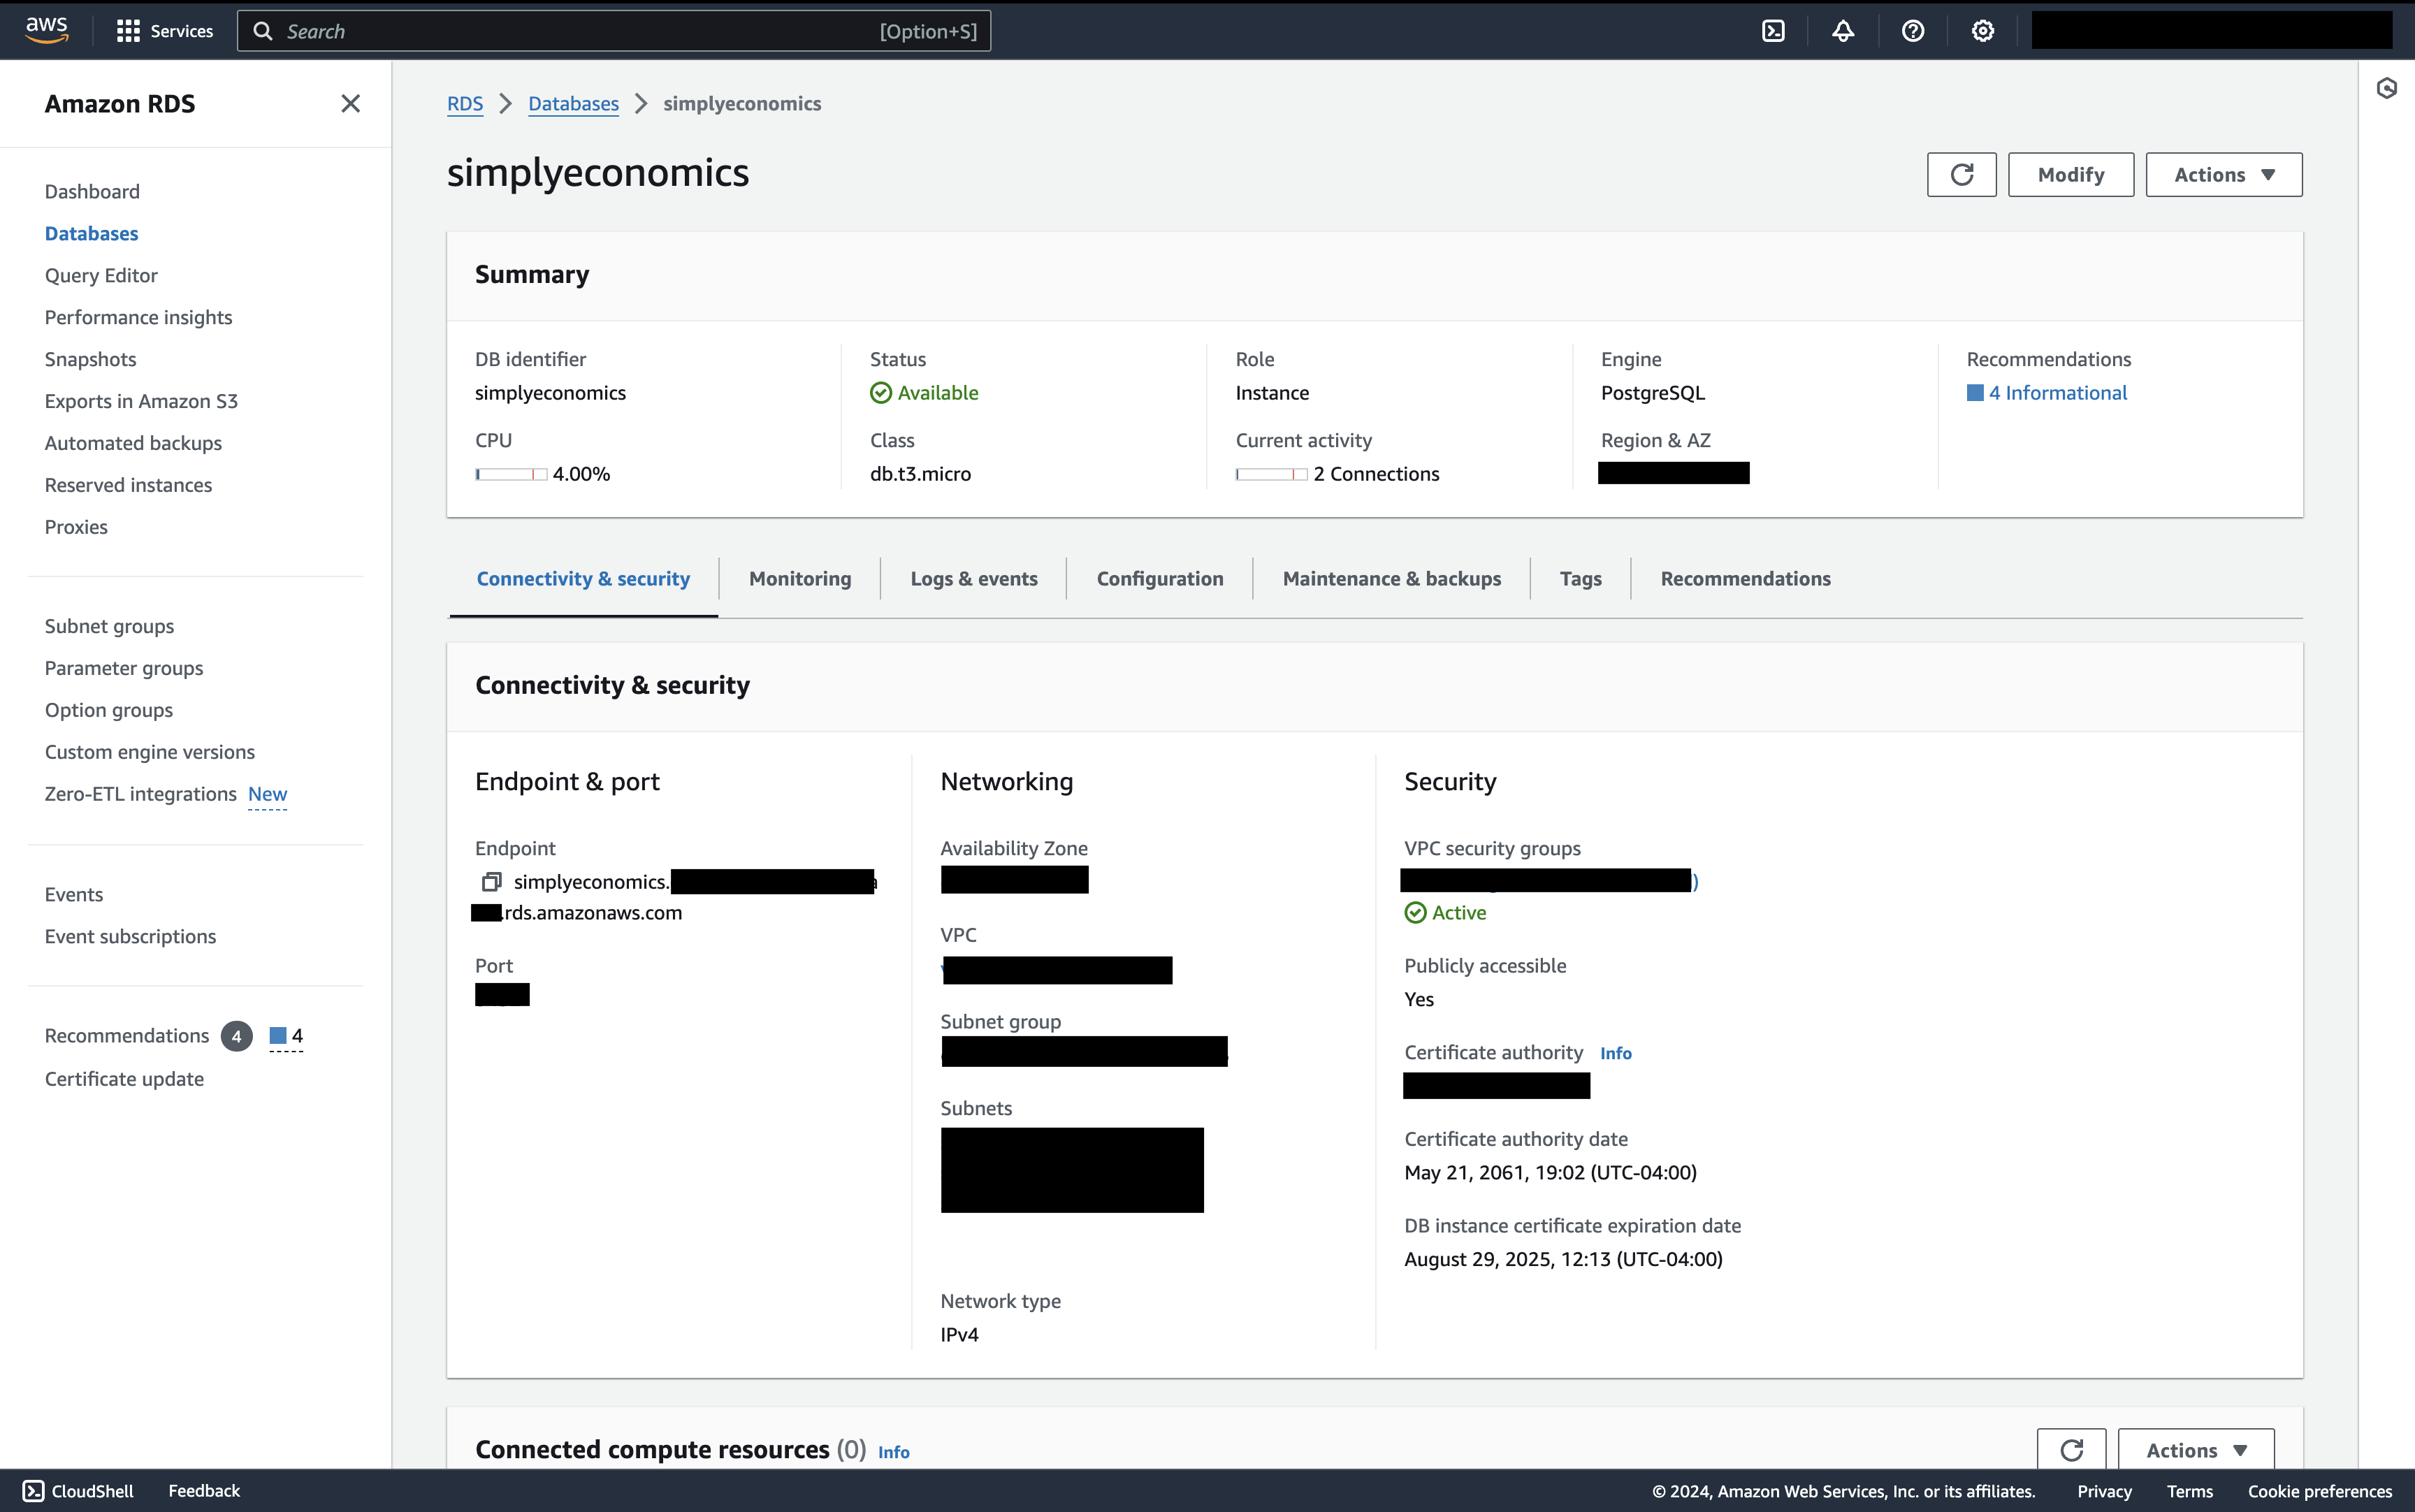The height and width of the screenshot is (1512, 2415).
Task: Open the notifications bell
Action: 1843,31
